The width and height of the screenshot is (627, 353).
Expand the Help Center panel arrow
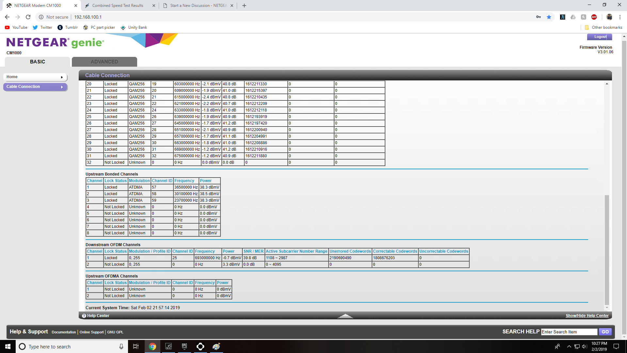point(345,316)
